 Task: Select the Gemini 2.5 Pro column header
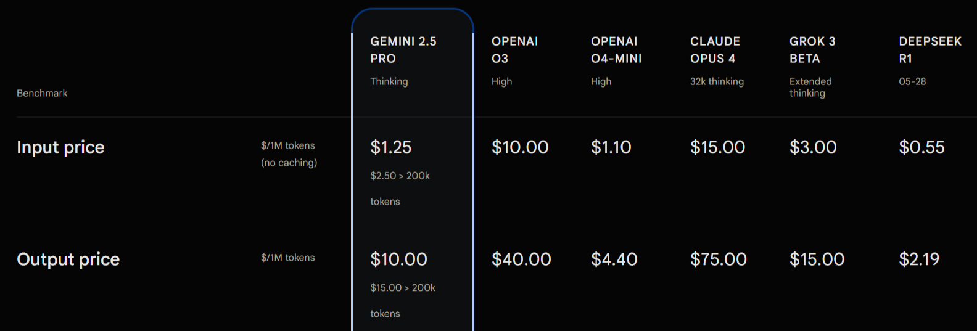[403, 50]
